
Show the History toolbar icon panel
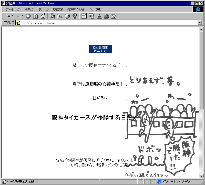pyautogui.click(x=67, y=16)
